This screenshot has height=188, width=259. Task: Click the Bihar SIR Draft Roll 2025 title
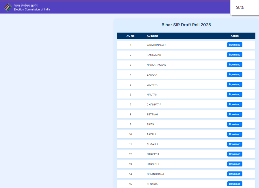[186, 25]
